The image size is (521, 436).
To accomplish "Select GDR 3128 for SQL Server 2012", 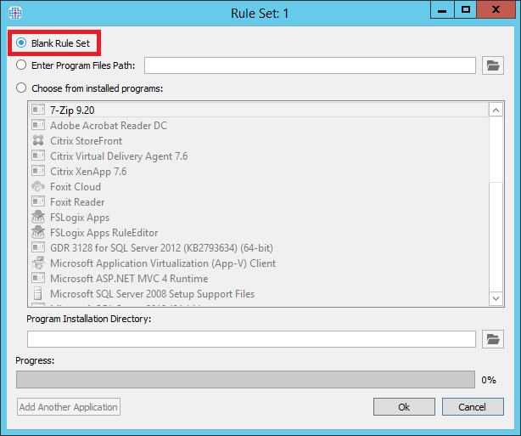I will click(259, 248).
